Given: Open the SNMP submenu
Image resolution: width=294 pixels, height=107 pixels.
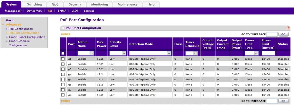Looking at the screenshot, I should tap(62, 11).
